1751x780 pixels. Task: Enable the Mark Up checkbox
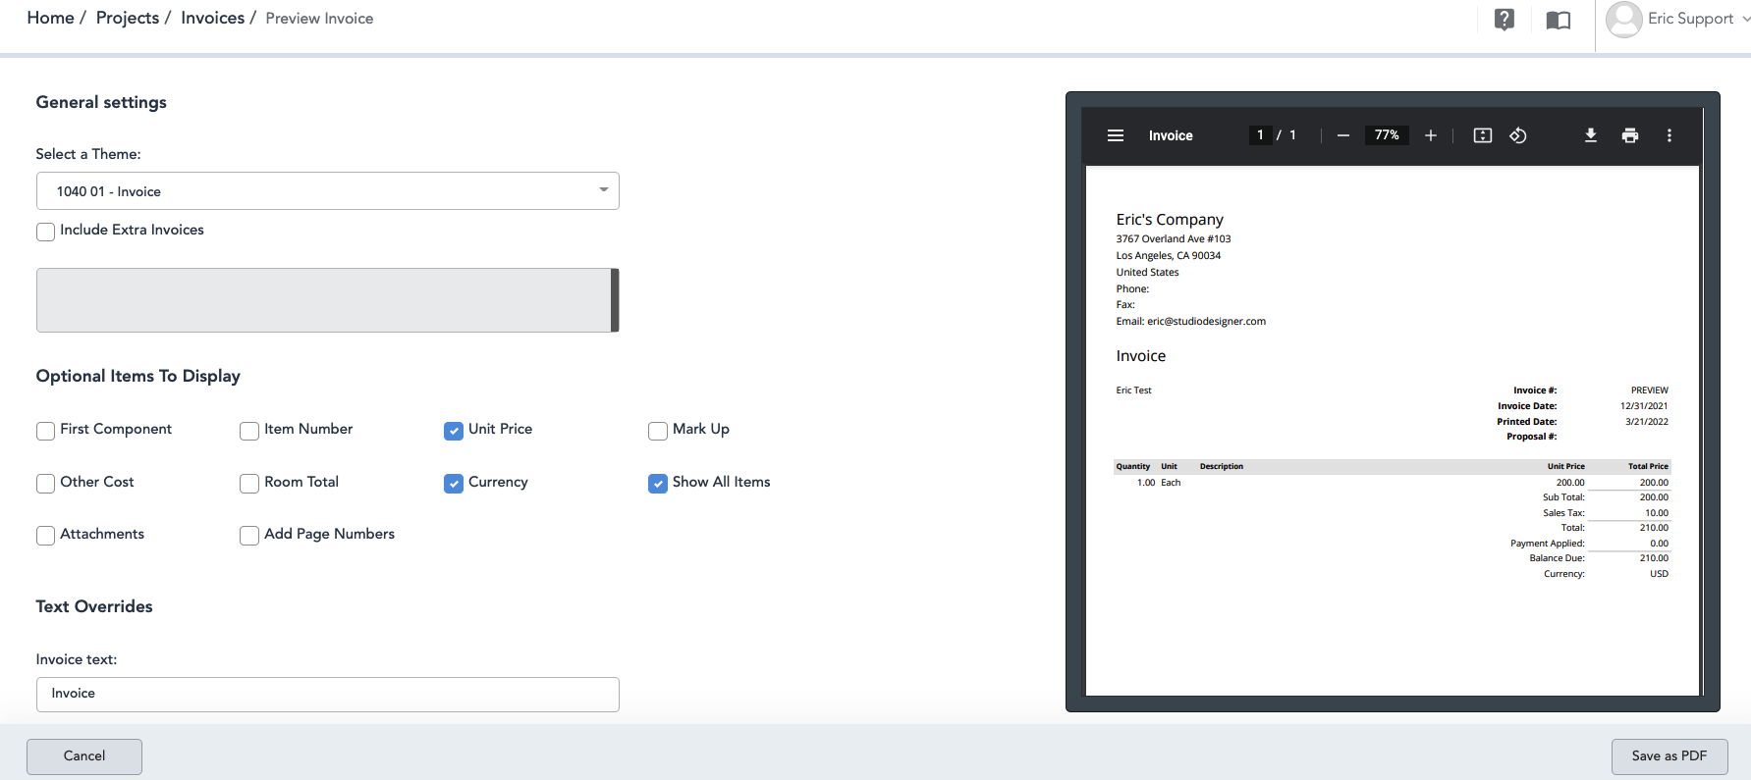pyautogui.click(x=658, y=431)
